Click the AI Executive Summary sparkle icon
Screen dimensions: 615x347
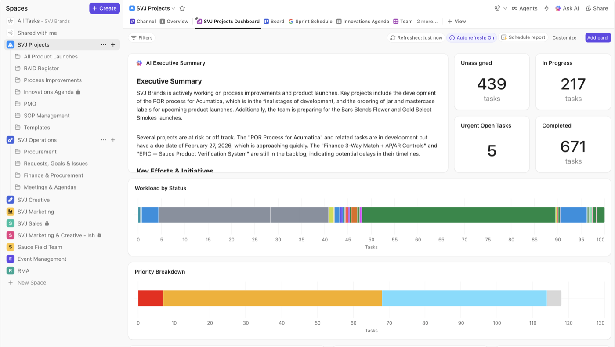139,63
